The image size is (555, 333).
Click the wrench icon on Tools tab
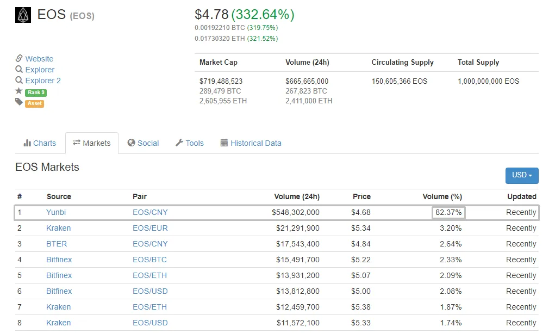click(179, 143)
